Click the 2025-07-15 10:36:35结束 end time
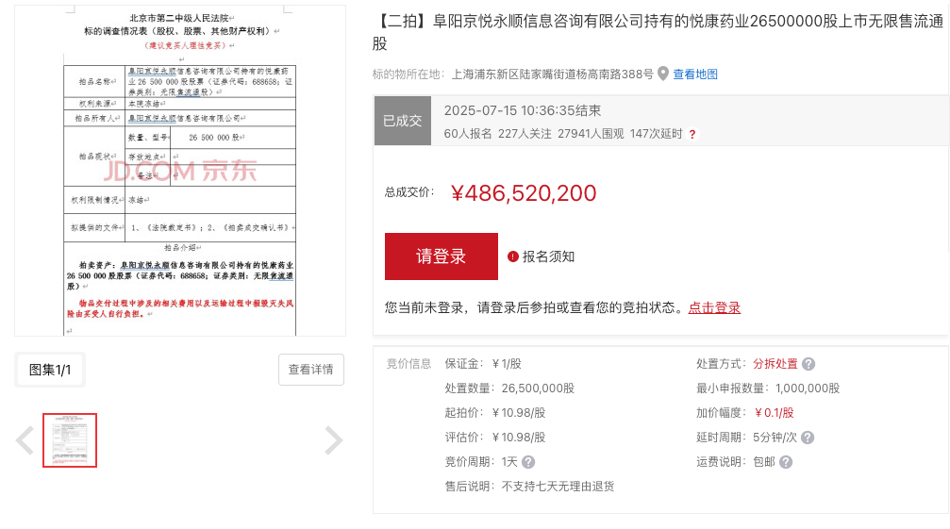This screenshot has height=529, width=950. tap(523, 110)
